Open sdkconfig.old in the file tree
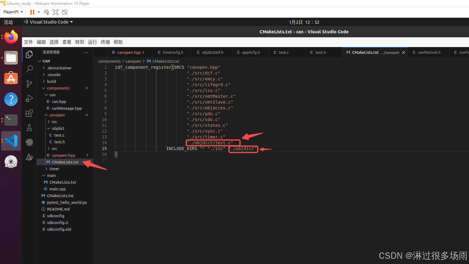469x264 pixels. click(x=65, y=229)
